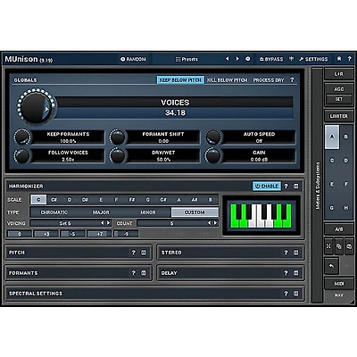Open Harmonizer help question mark
This screenshot has height=357, width=357.
coord(286,187)
